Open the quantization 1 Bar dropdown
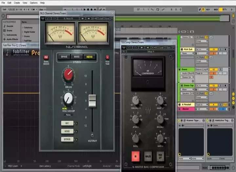The width and height of the screenshot is (236, 172). pos(42,10)
